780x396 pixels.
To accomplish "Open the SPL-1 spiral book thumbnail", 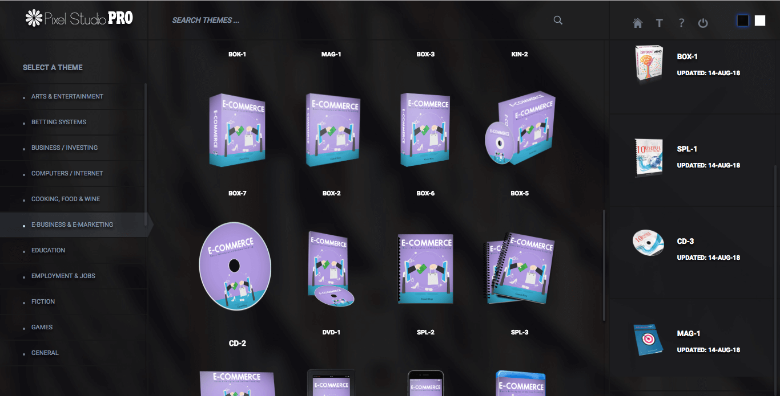I will [649, 157].
